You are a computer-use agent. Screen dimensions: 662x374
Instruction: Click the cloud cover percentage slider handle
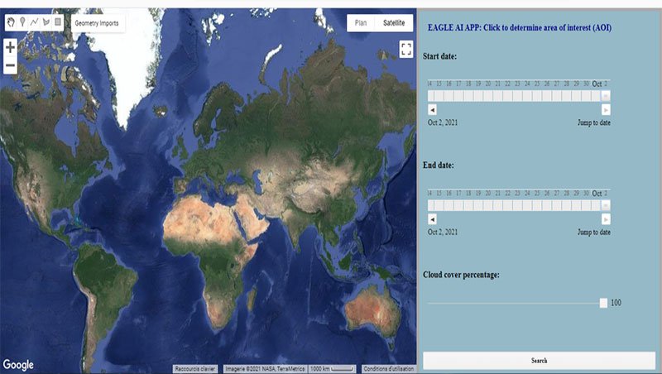click(603, 303)
